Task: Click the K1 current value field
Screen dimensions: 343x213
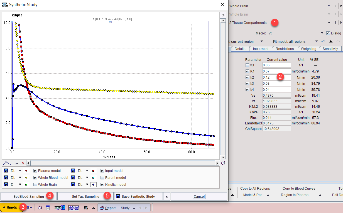Action: coord(277,71)
